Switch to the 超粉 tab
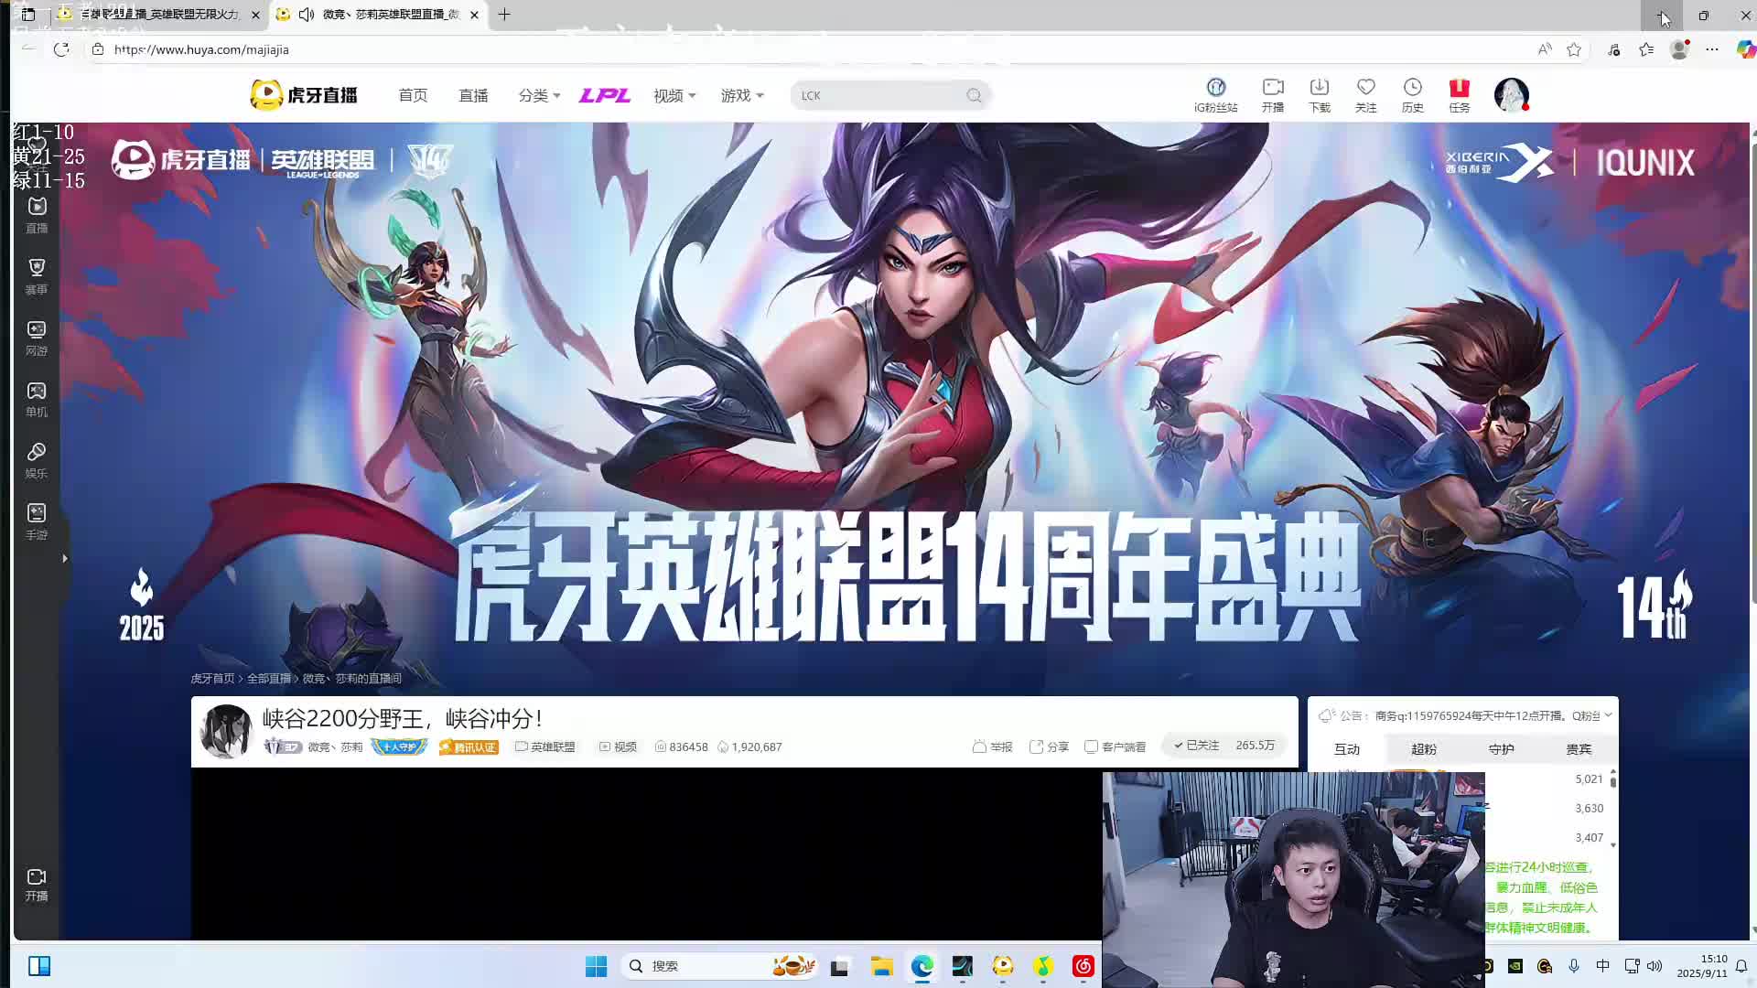The image size is (1757, 988). [x=1423, y=748]
